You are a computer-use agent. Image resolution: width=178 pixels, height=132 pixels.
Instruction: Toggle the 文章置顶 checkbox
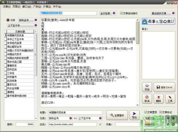(x=146, y=112)
